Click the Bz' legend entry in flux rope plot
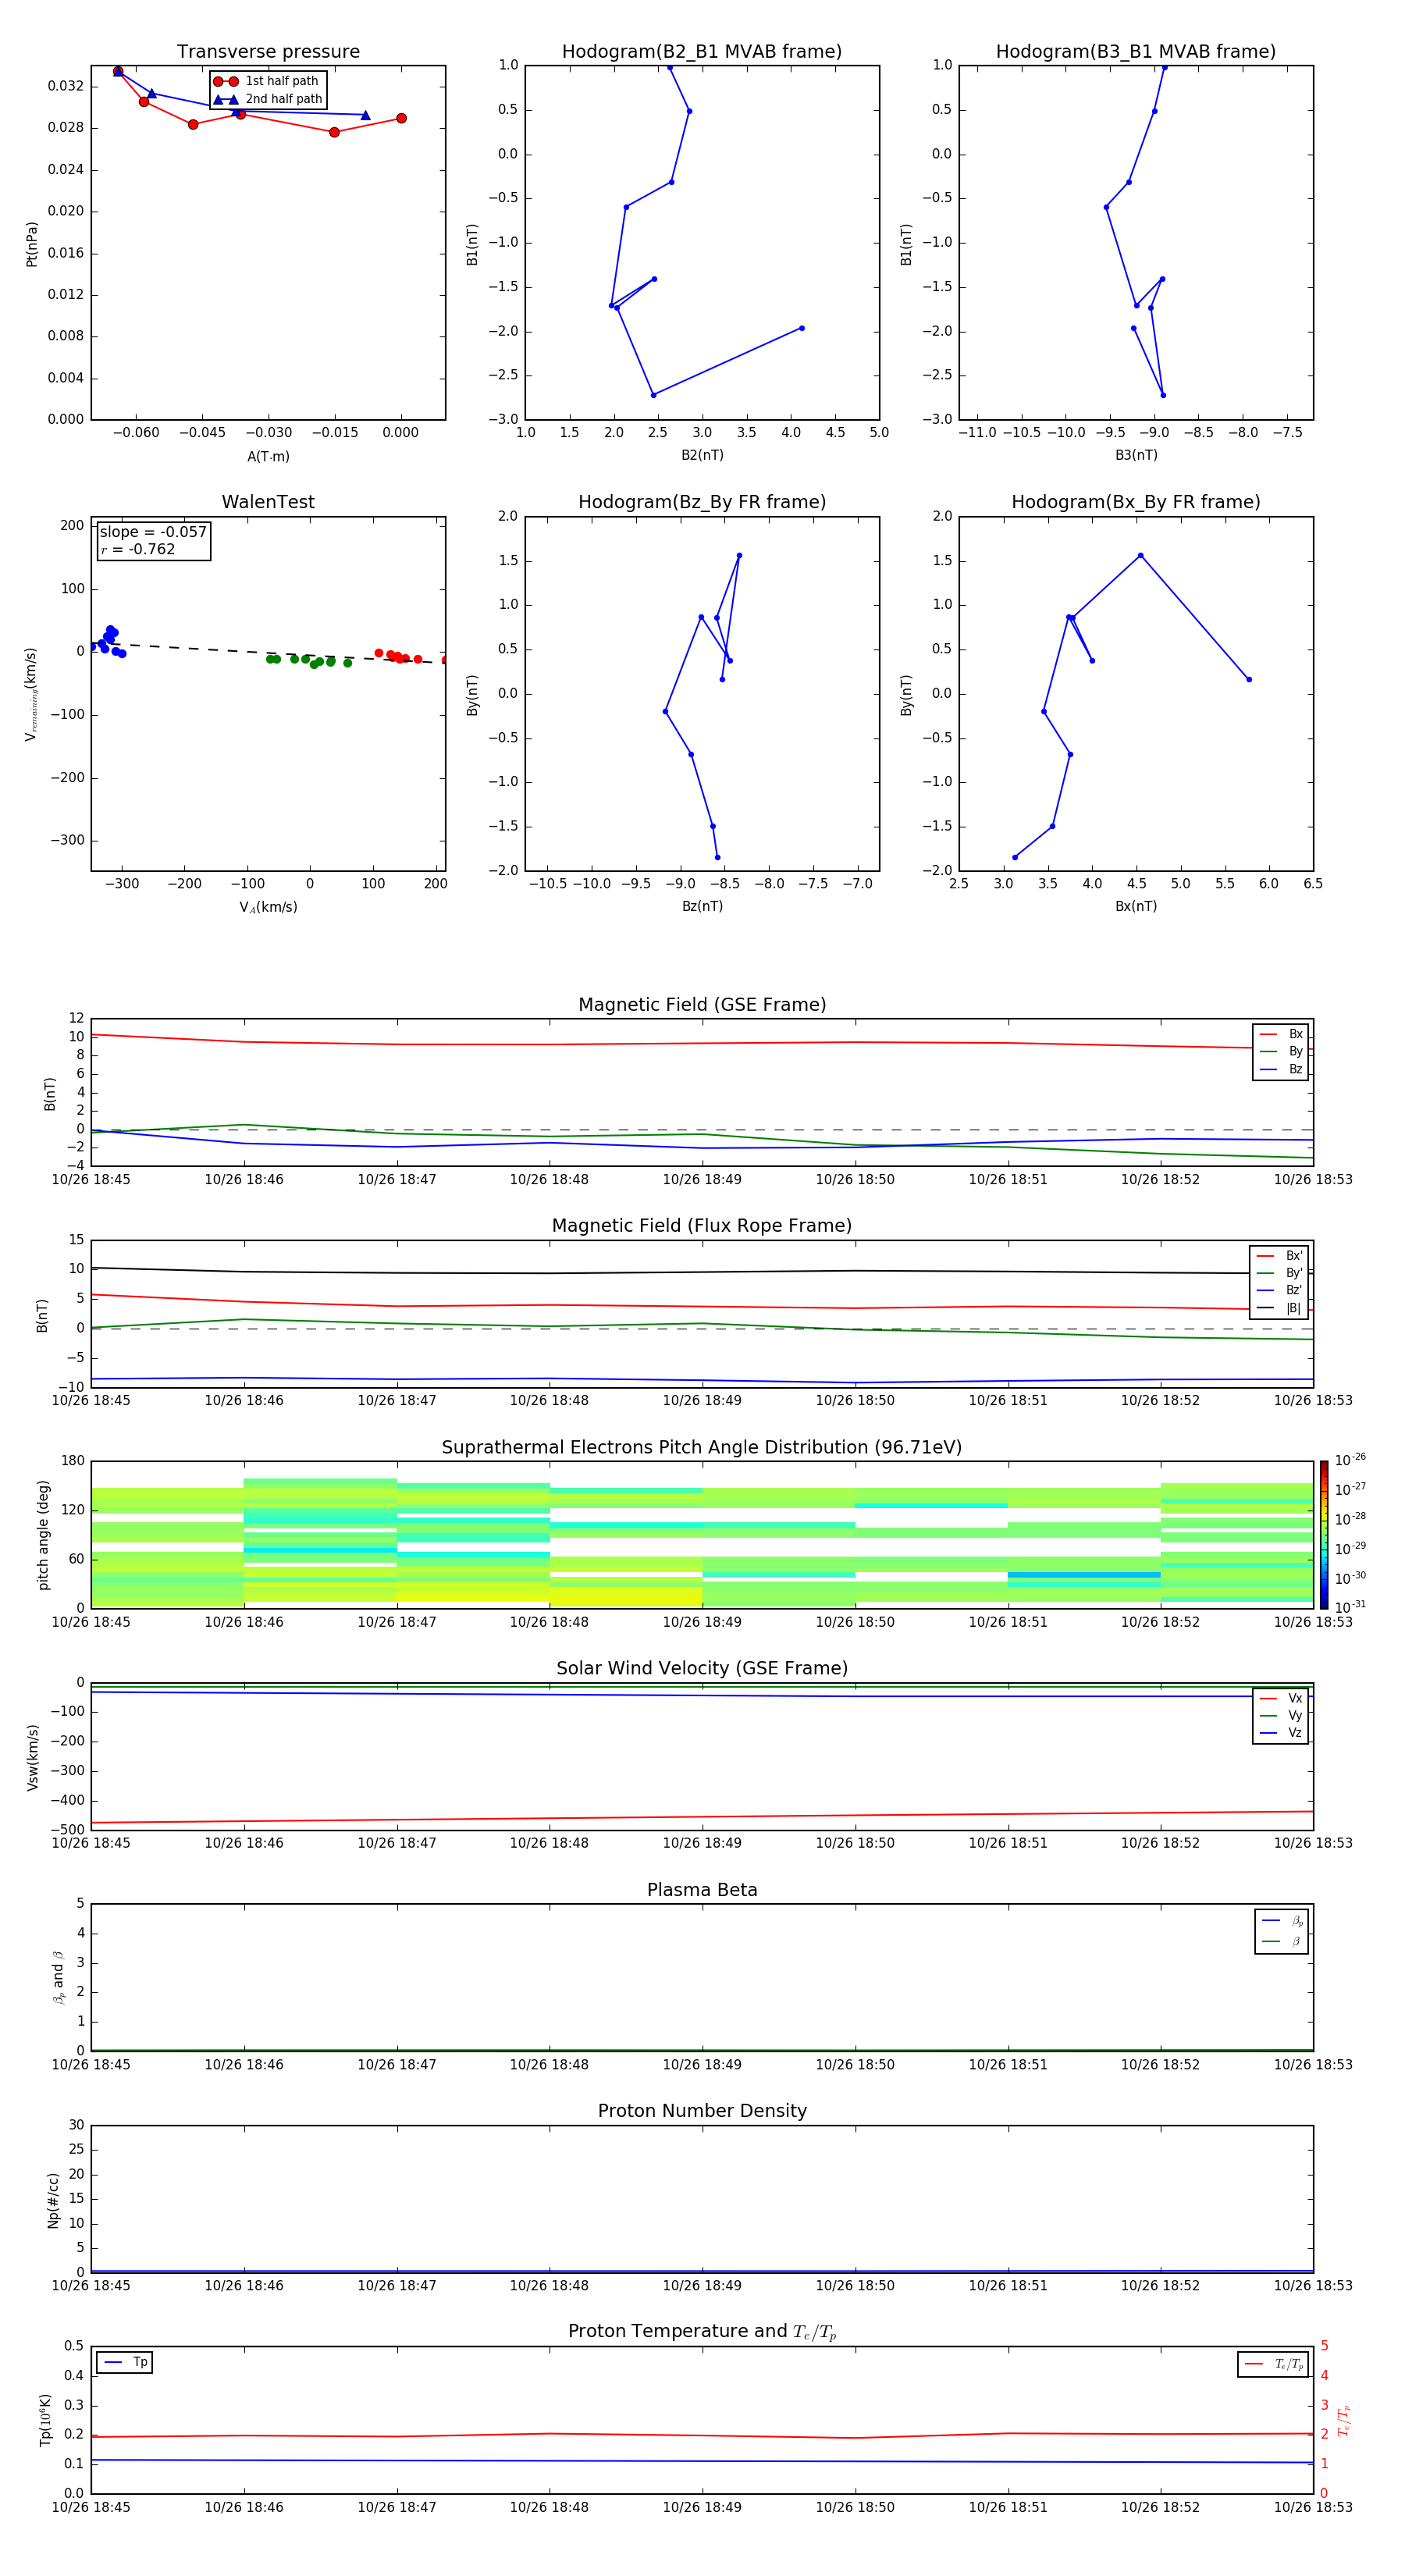 (x=1279, y=1291)
